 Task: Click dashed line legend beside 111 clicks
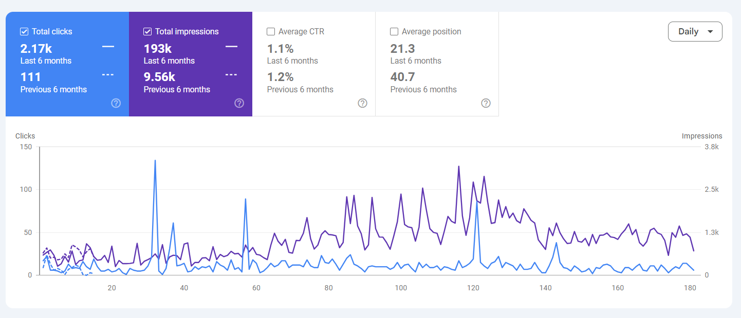point(108,75)
